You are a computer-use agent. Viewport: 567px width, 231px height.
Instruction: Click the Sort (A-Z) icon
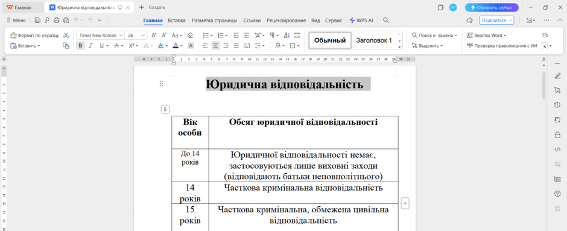(x=287, y=36)
